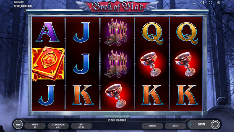Click the circular spin arrows icon
Screen dimensions: 234x132
click(x=215, y=124)
